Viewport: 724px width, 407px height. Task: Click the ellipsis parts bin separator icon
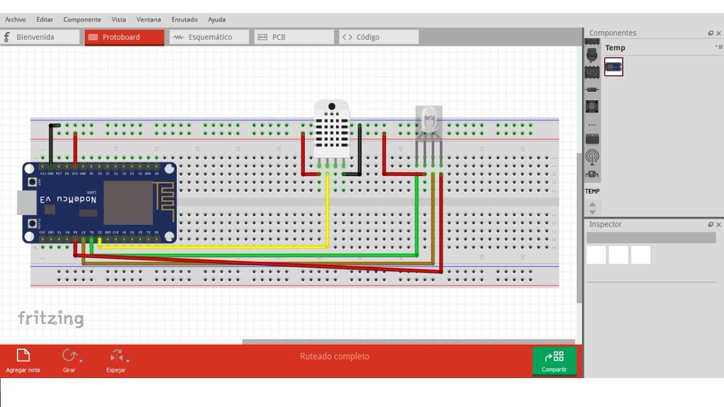[592, 124]
